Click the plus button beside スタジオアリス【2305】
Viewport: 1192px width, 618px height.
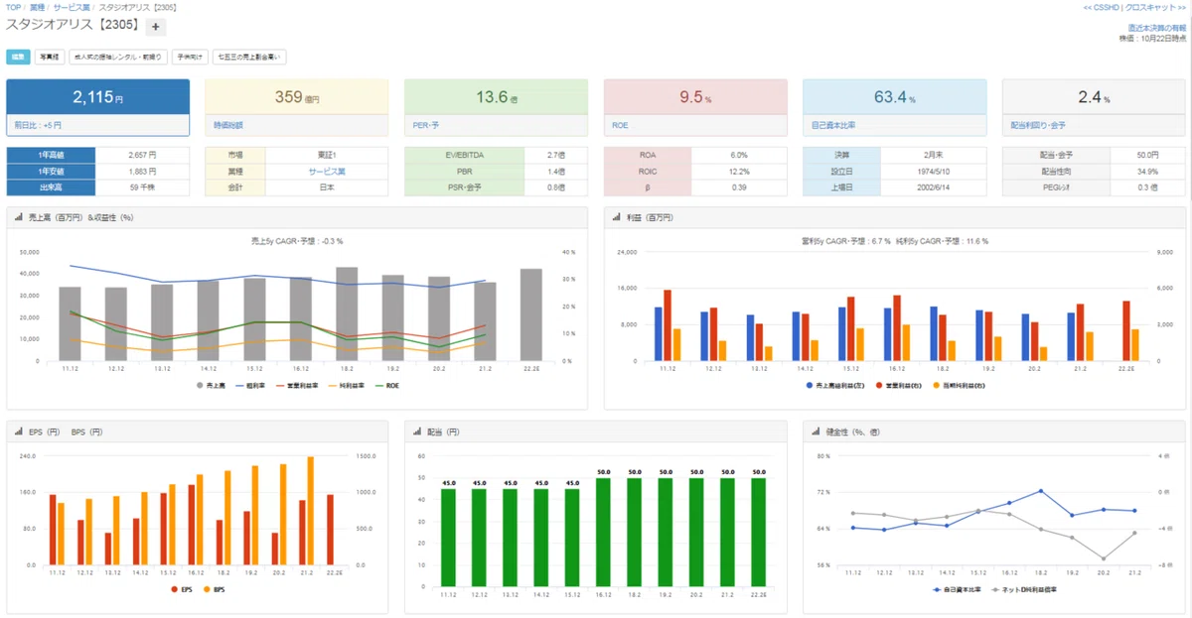pyautogui.click(x=157, y=27)
